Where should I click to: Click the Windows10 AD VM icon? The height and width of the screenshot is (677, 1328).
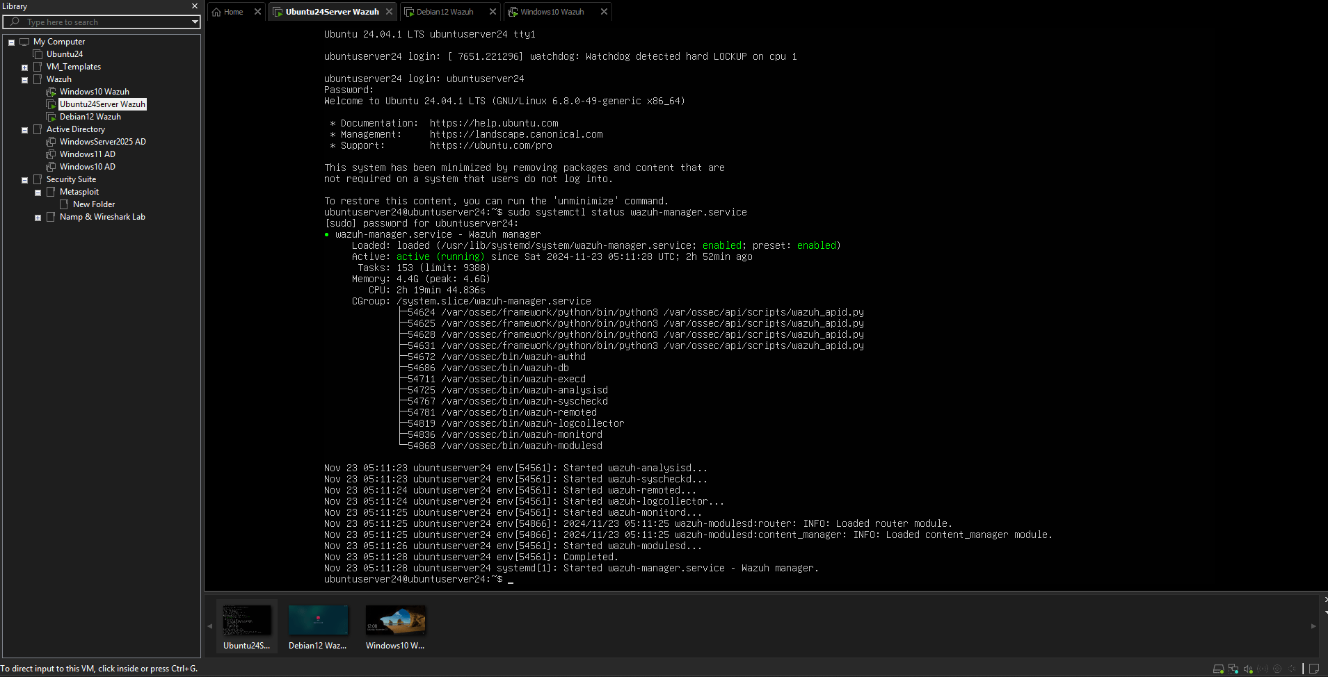coord(51,167)
